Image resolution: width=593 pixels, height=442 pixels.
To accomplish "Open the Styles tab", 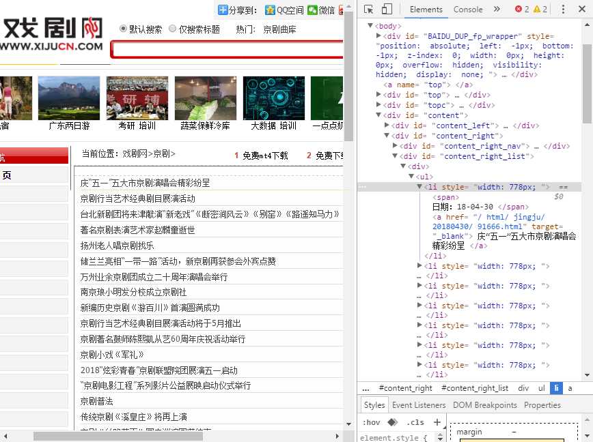I will pos(374,405).
